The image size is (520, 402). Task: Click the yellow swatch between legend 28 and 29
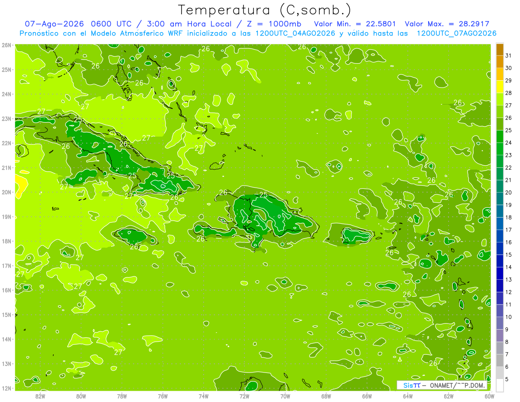(500, 87)
